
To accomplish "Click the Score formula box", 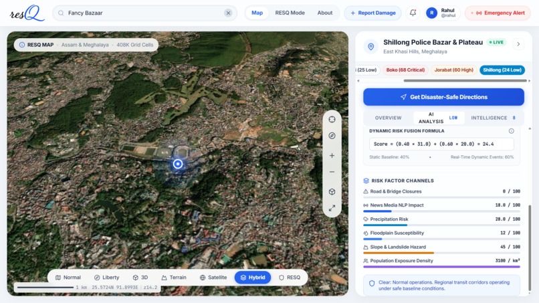I will click(x=441, y=144).
